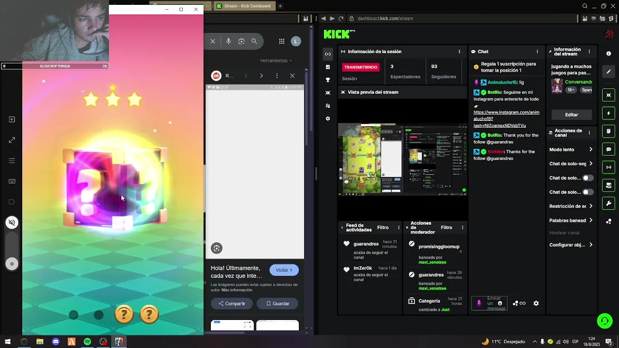The width and height of the screenshot is (619, 348).
Task: Search this image with Lens overlay button
Action: pos(217,248)
